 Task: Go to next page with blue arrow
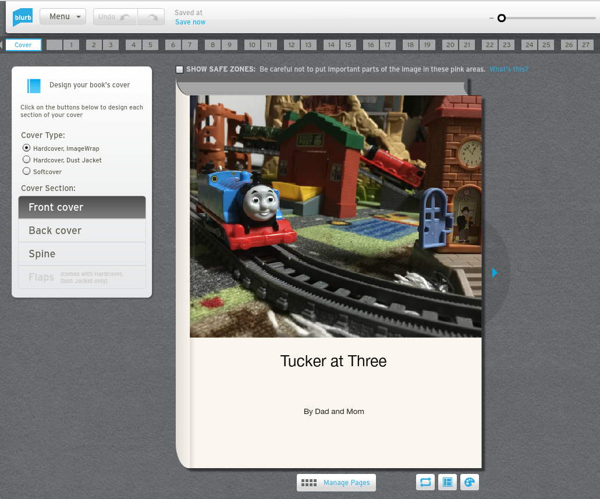pos(495,272)
